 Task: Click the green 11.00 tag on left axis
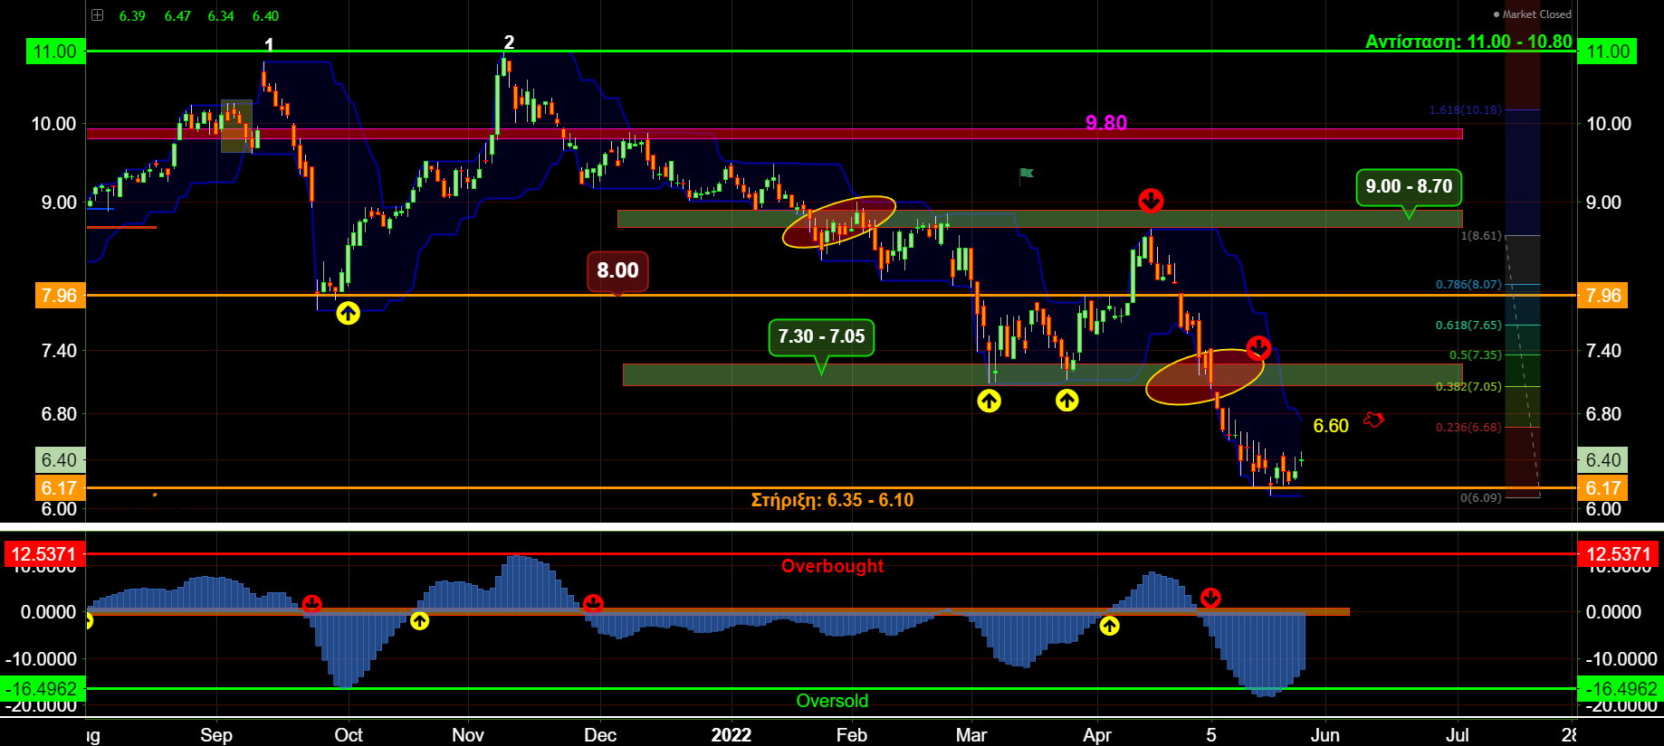tap(55, 52)
